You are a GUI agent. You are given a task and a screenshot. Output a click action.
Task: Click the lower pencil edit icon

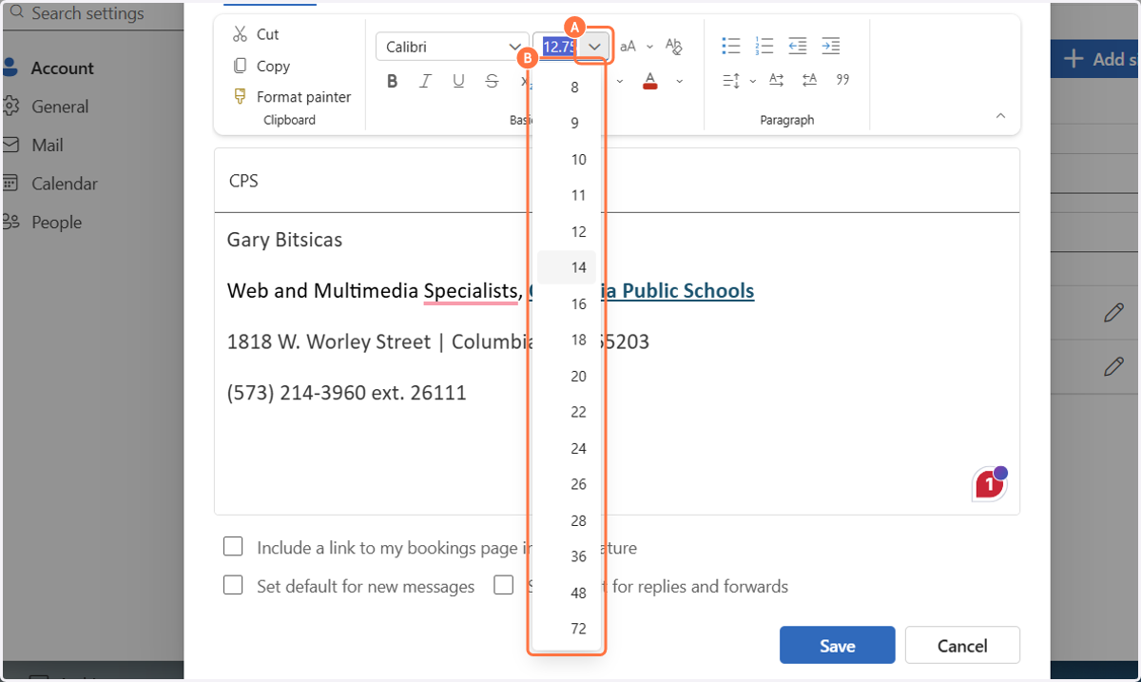click(x=1113, y=366)
